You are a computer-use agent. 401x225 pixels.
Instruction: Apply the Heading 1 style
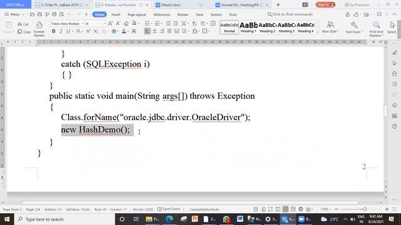click(x=248, y=27)
